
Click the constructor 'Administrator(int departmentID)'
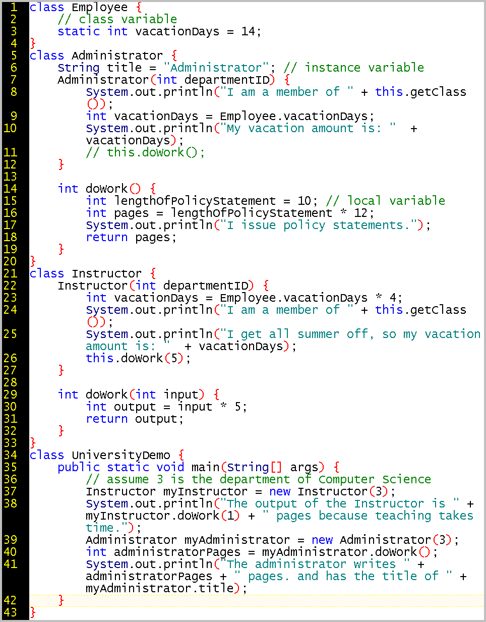coord(167,80)
